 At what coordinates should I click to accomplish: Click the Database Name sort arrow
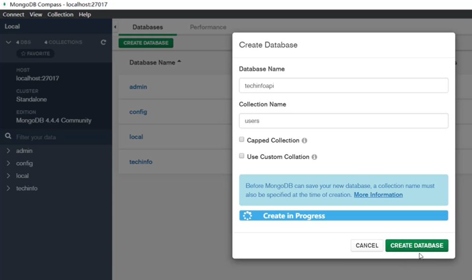(179, 62)
